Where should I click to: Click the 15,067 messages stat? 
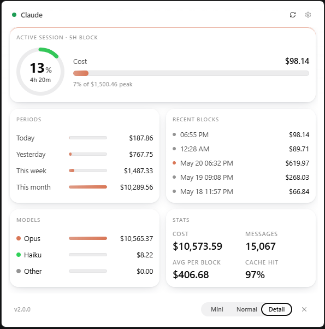pos(261,246)
